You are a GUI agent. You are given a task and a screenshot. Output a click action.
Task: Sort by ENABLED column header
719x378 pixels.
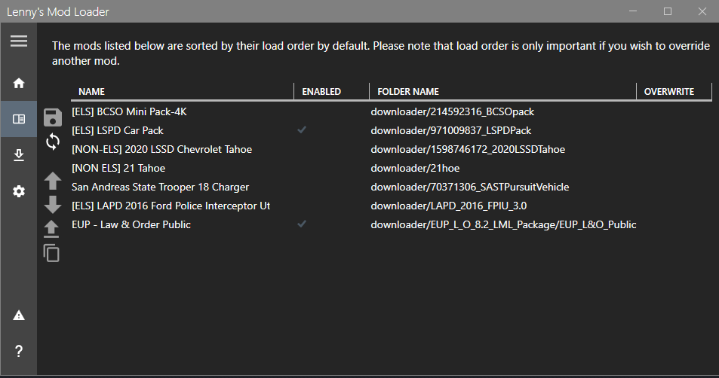click(x=321, y=92)
